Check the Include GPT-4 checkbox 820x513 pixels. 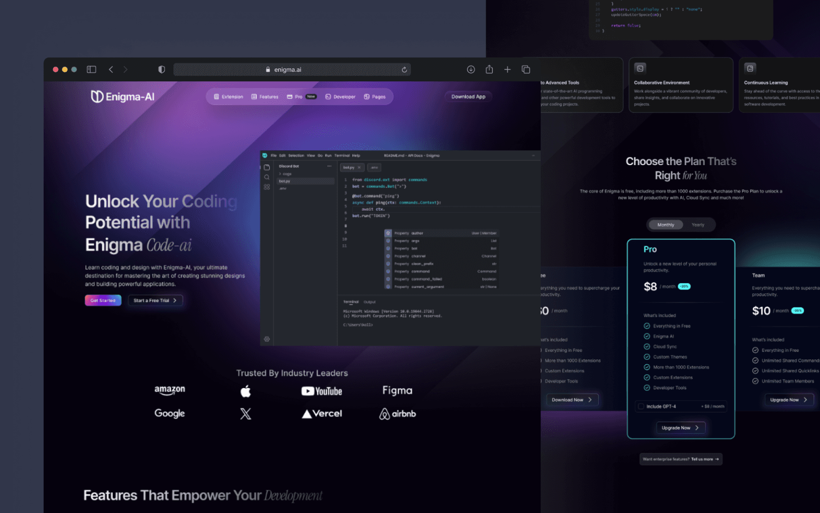641,406
